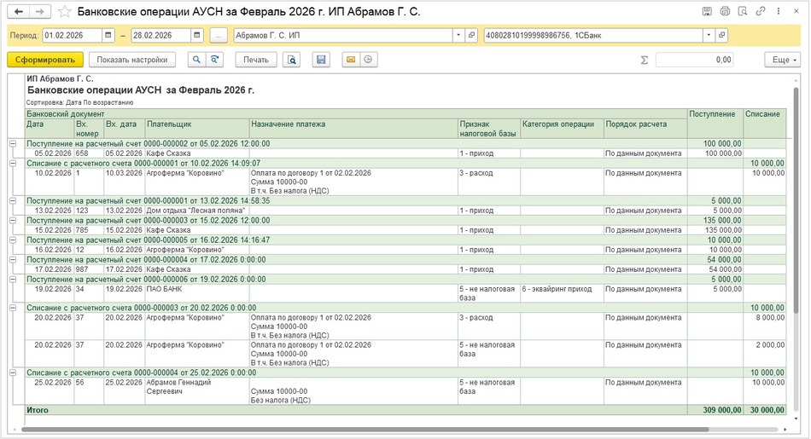The width and height of the screenshot is (811, 439).
Task: Open bank account dropdown list
Action: coord(709,36)
